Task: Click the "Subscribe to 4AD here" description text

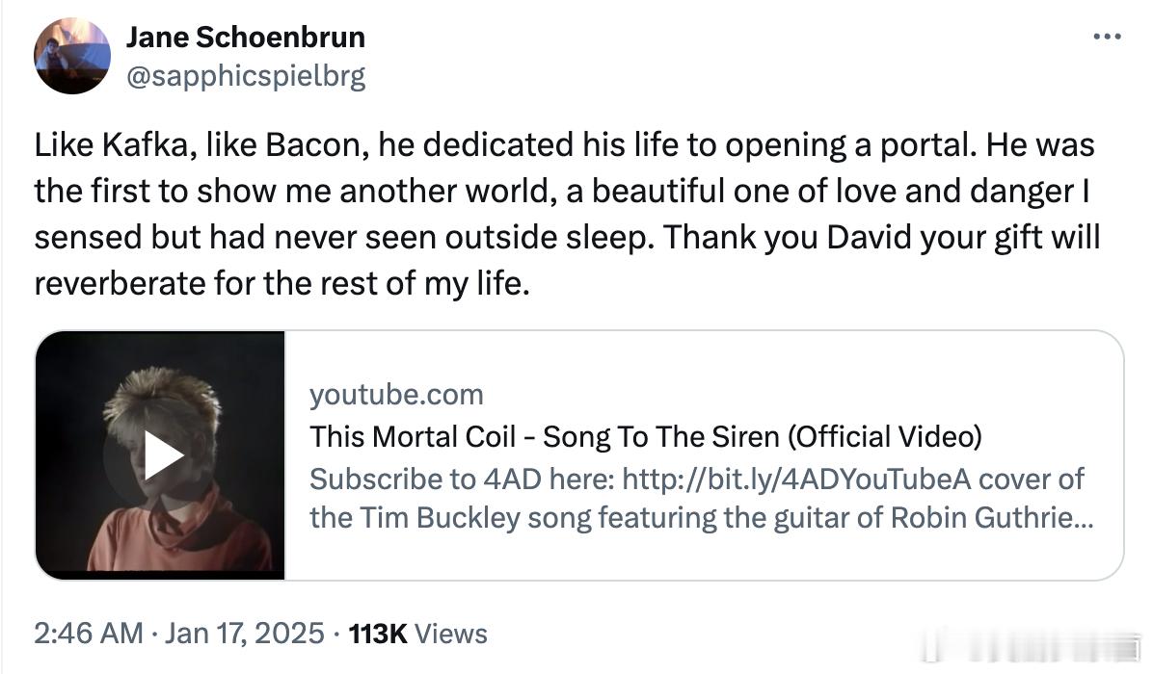Action: pos(463,479)
